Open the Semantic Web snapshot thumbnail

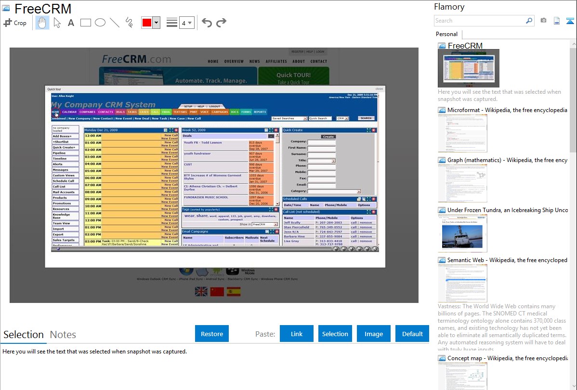[462, 283]
